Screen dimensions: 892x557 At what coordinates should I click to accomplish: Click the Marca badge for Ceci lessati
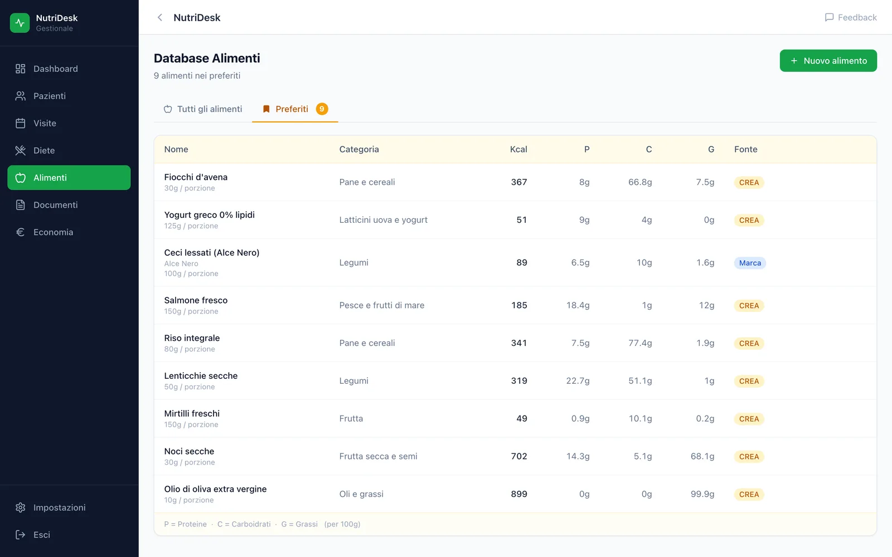click(x=750, y=263)
